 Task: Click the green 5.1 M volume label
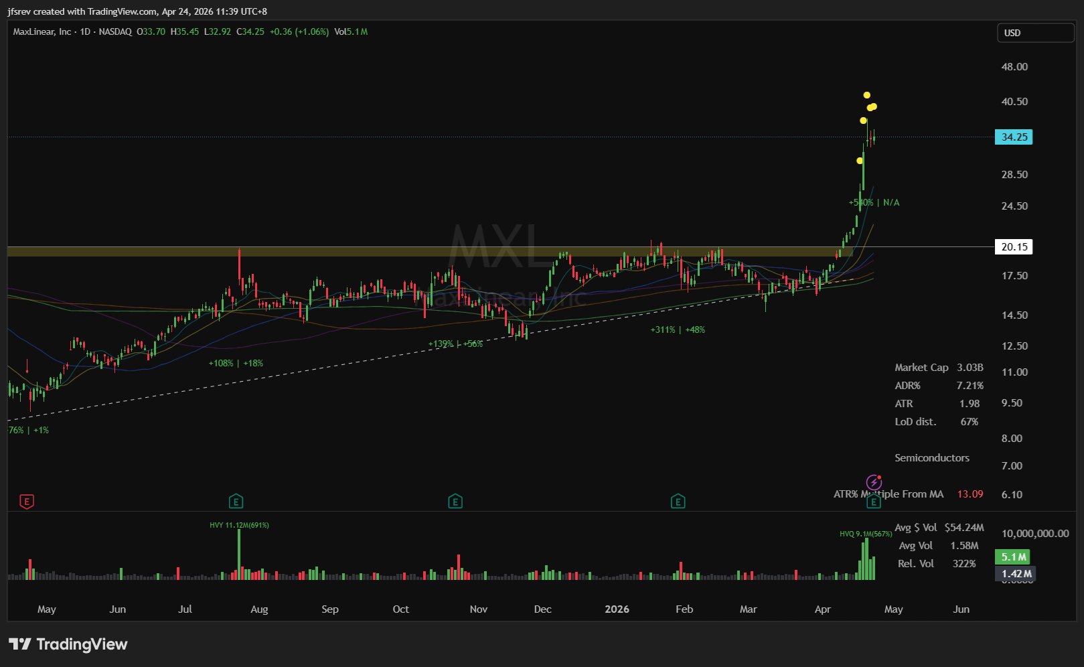click(1014, 557)
